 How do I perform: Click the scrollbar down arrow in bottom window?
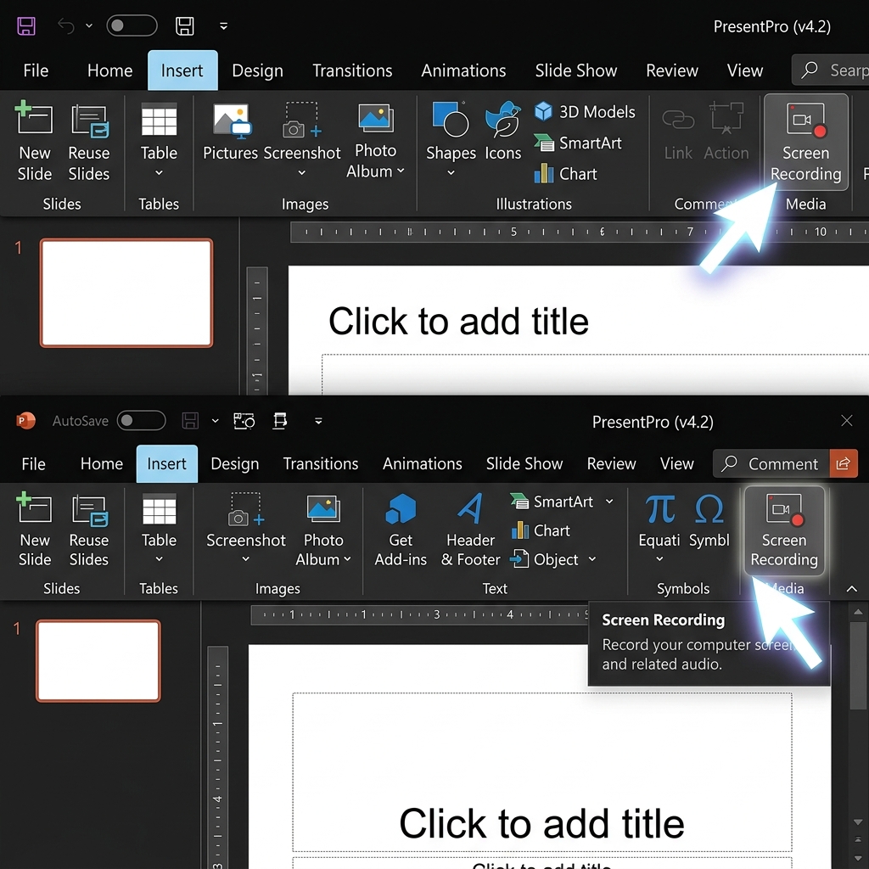point(858,821)
